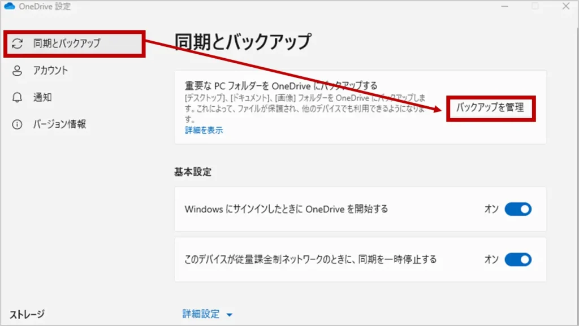579x326 pixels.
Task: Click the arrow next to 詳細設定
Action: tap(229, 315)
